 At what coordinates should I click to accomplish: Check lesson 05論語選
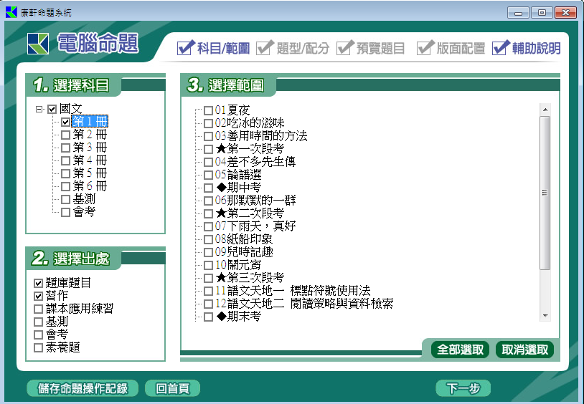[208, 175]
